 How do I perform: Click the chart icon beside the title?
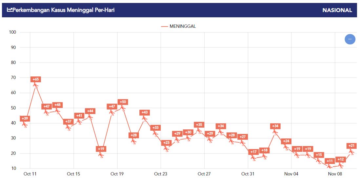pyautogui.click(x=10, y=10)
